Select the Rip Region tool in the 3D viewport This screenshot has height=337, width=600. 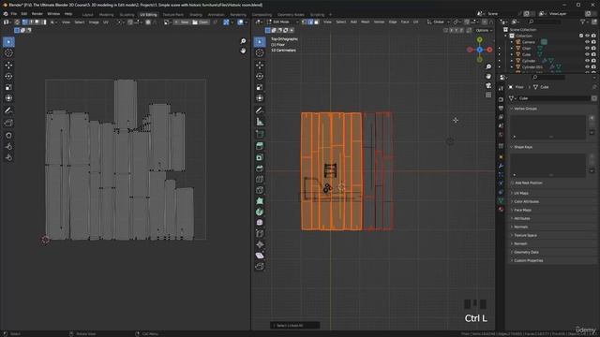point(260,266)
